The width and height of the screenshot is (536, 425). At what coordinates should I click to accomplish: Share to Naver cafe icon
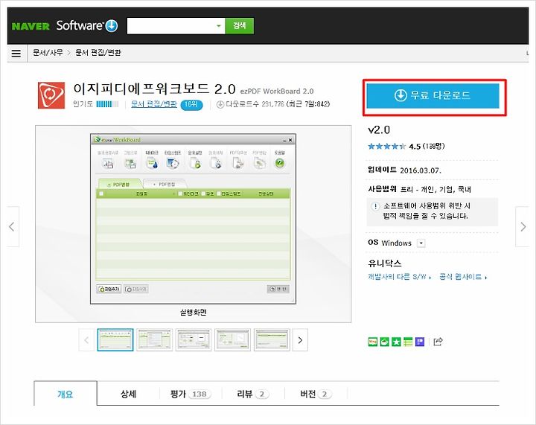[385, 342]
